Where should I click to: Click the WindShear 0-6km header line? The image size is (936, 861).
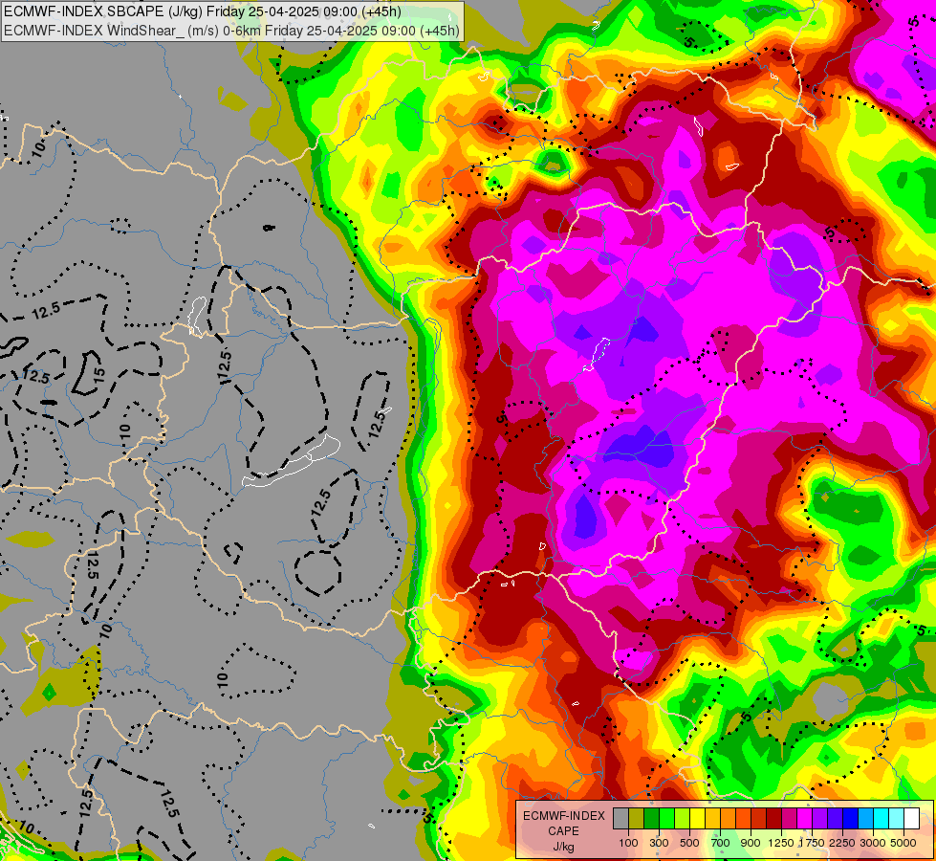click(231, 31)
